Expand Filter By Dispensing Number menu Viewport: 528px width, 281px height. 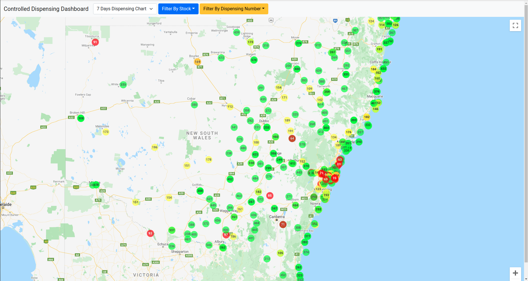(x=234, y=9)
